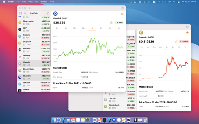
Task: Click the Dogecoin logo in the rear window
Action: 141,32
